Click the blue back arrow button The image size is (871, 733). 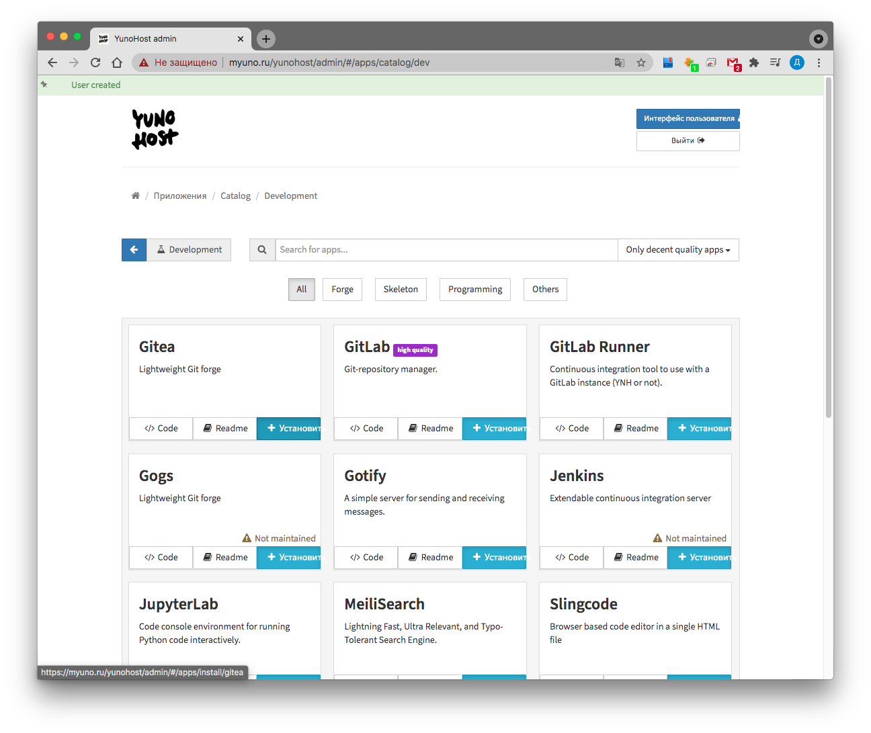(x=134, y=250)
